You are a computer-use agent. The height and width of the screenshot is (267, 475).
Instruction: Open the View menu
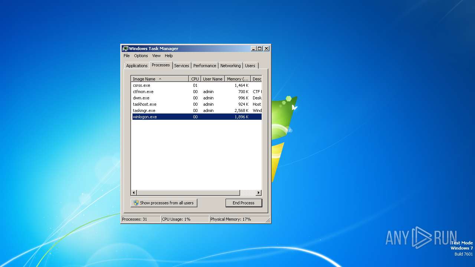156,56
